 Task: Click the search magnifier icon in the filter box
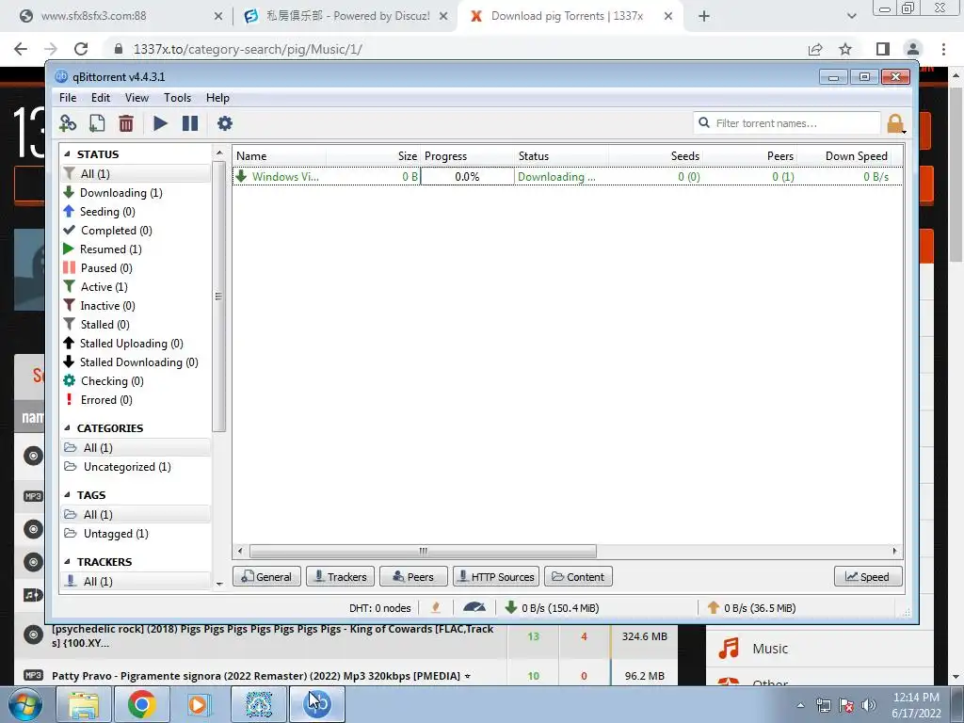click(x=704, y=123)
